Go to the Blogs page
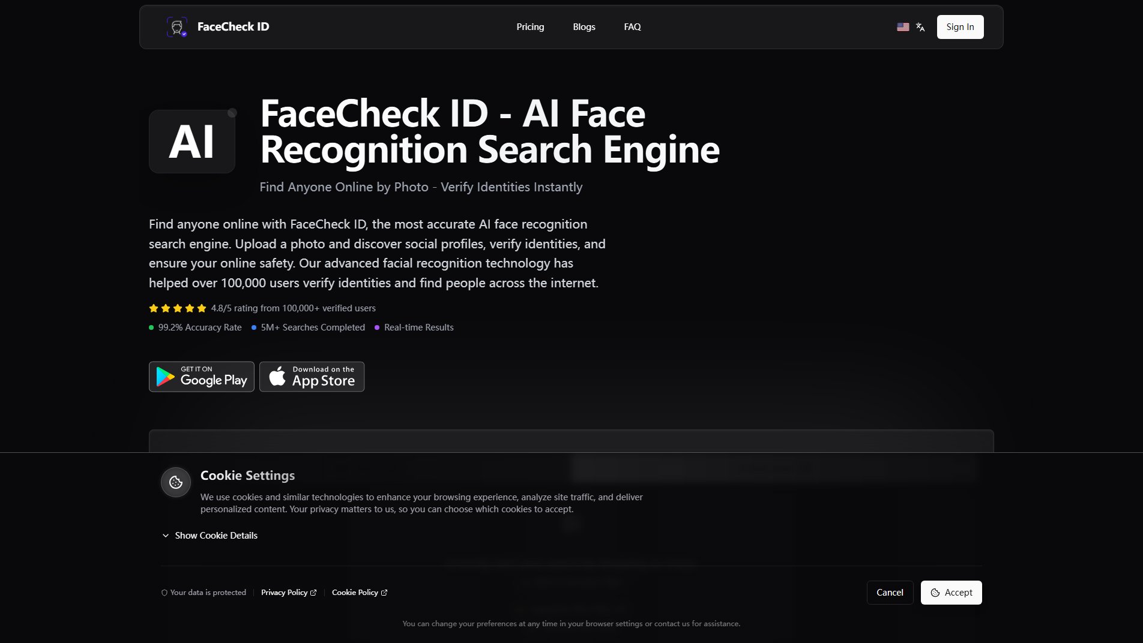1143x643 pixels. click(x=584, y=27)
